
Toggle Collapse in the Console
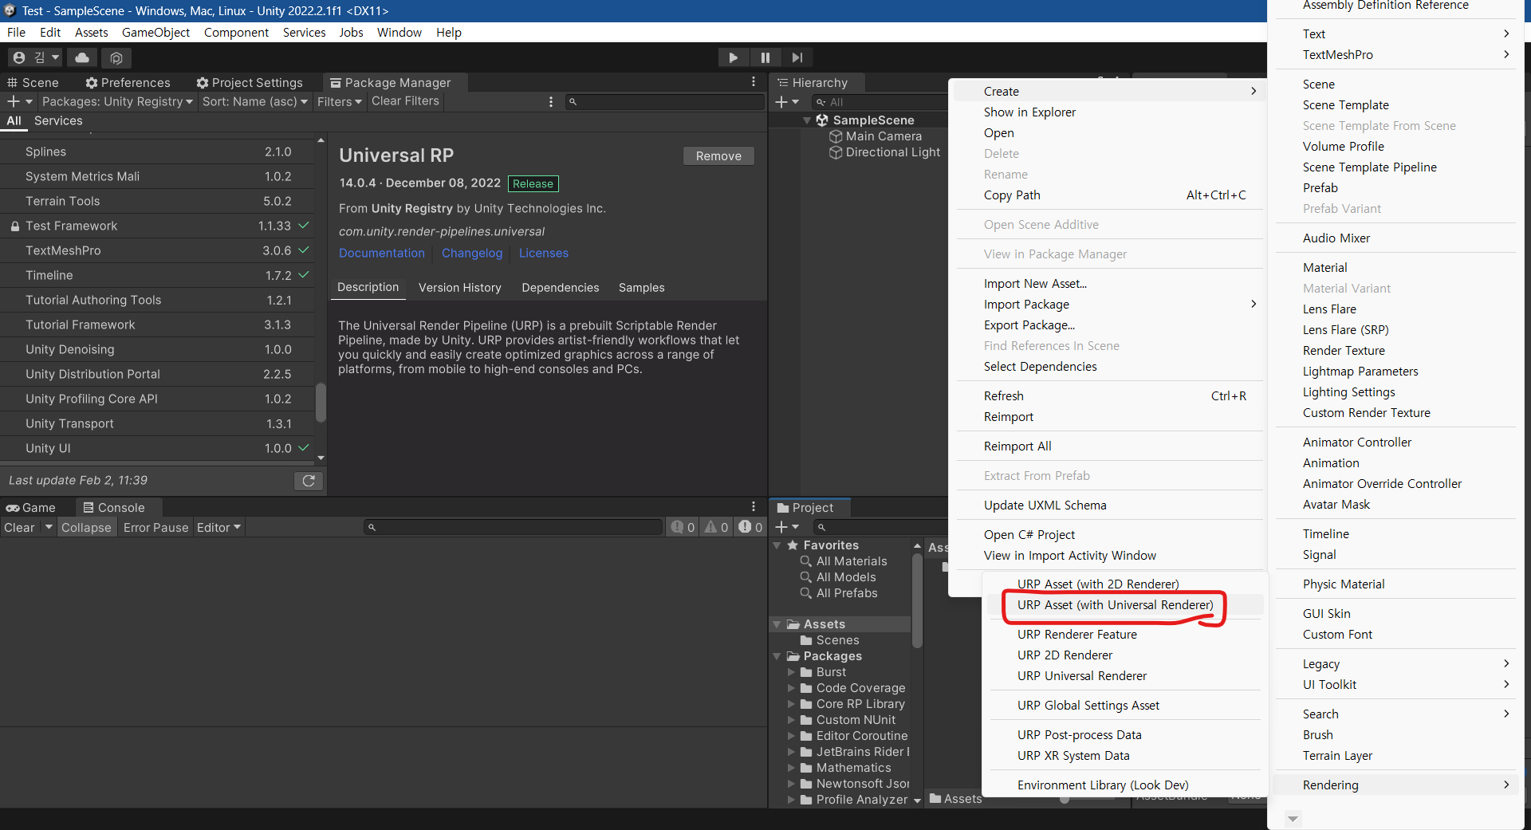coord(86,527)
